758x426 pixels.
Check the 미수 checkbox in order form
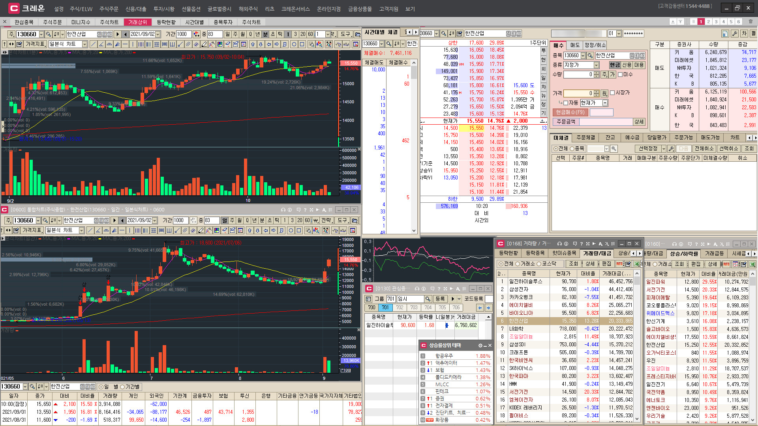[x=620, y=75]
